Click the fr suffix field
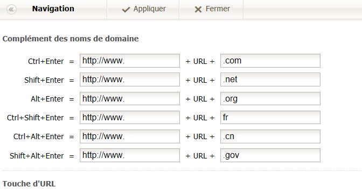The width and height of the screenshot is (362, 195). click(270, 118)
